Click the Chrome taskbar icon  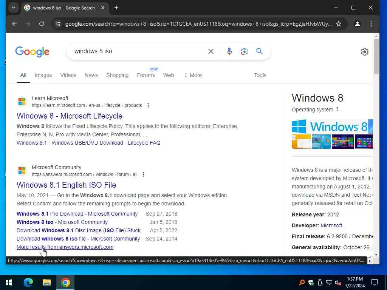65,282
